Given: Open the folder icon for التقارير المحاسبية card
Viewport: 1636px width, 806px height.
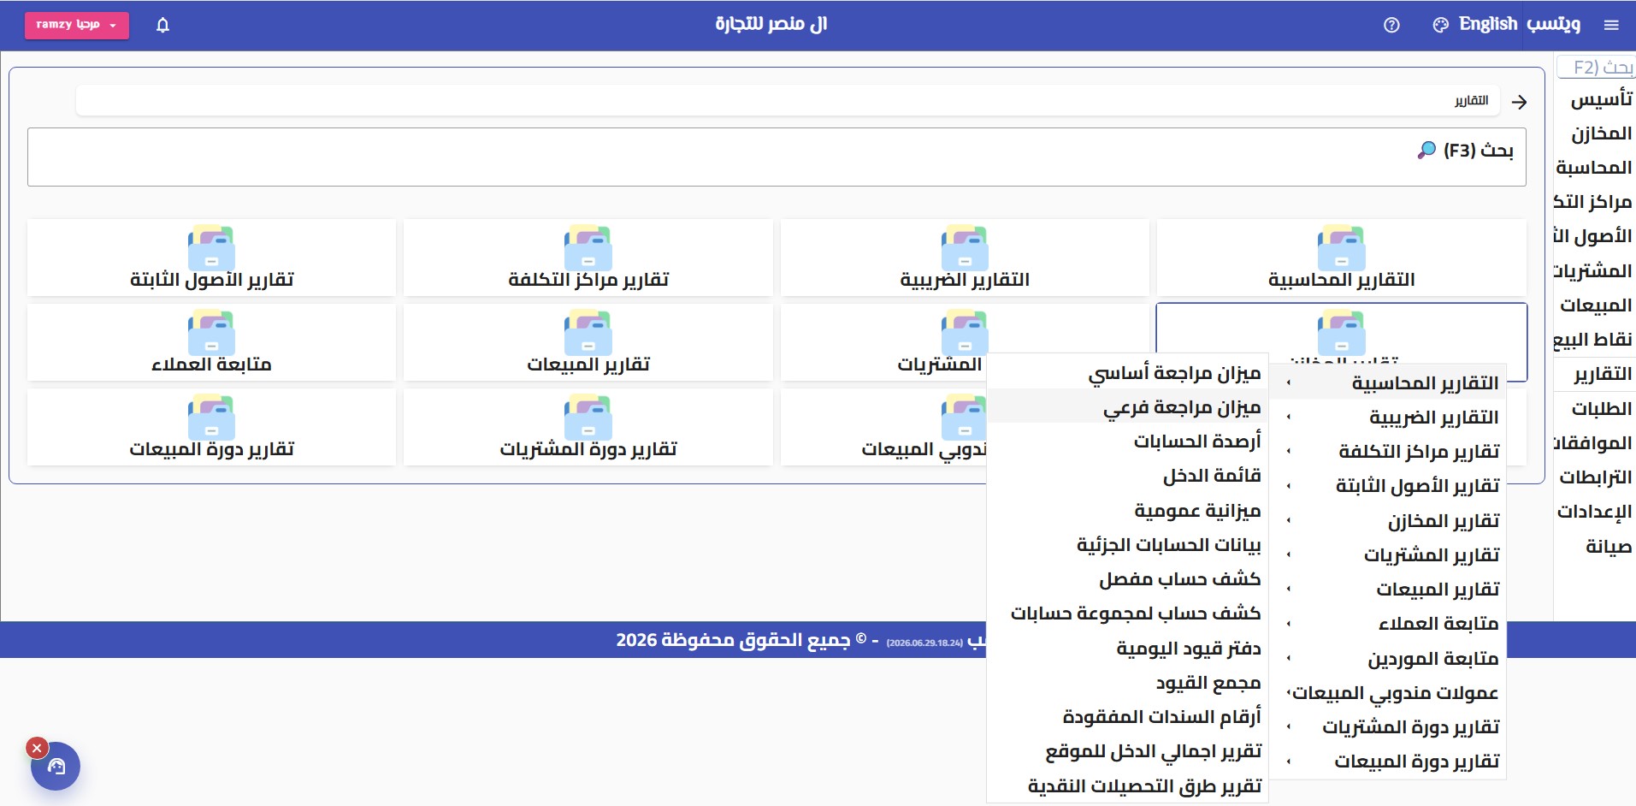Looking at the screenshot, I should pyautogui.click(x=1342, y=248).
